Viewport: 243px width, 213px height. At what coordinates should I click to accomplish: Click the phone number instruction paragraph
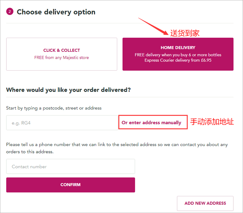(x=117, y=148)
